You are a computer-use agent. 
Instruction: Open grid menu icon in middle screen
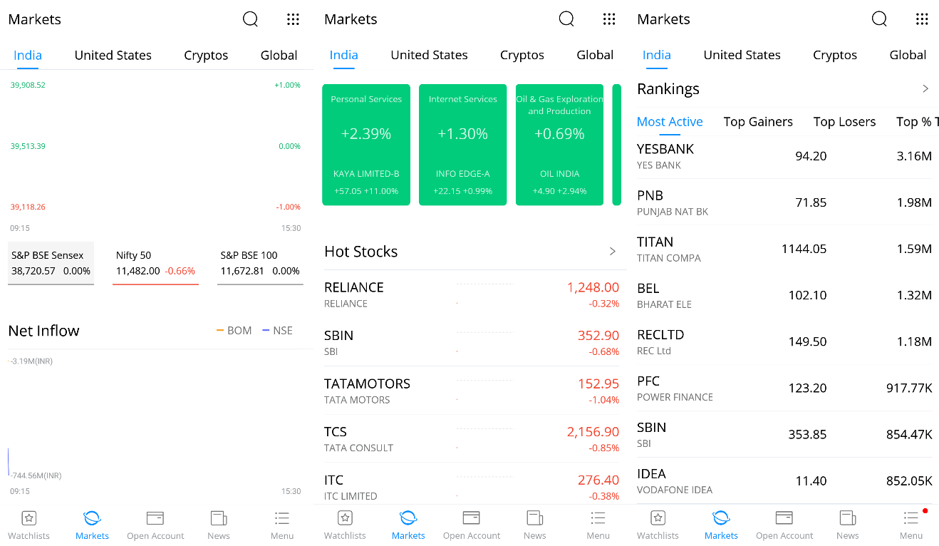click(609, 19)
